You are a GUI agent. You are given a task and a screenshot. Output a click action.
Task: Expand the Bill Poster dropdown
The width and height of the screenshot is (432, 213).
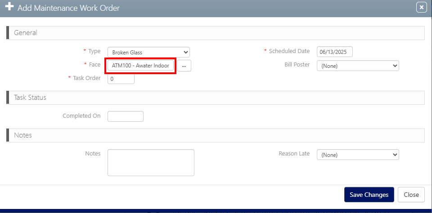tap(358, 66)
